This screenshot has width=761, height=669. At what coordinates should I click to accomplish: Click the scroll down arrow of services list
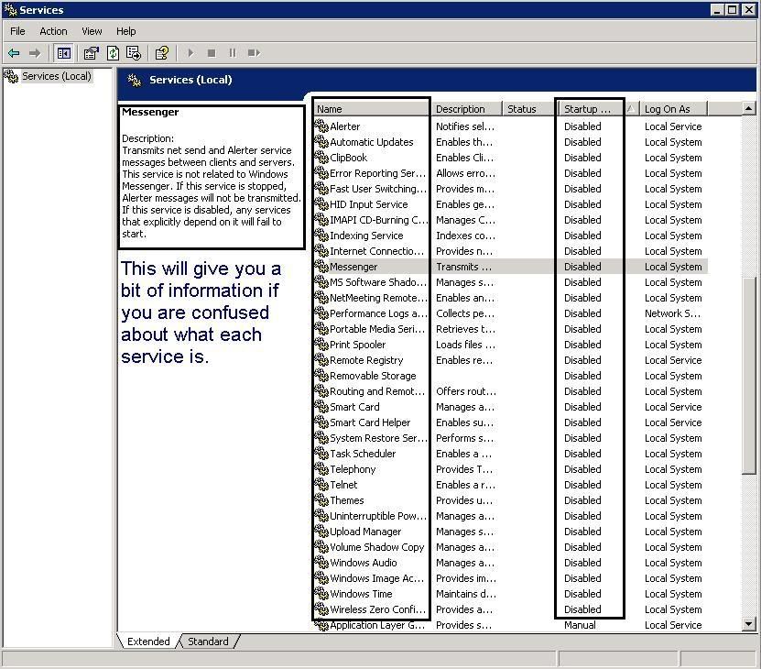click(x=749, y=624)
